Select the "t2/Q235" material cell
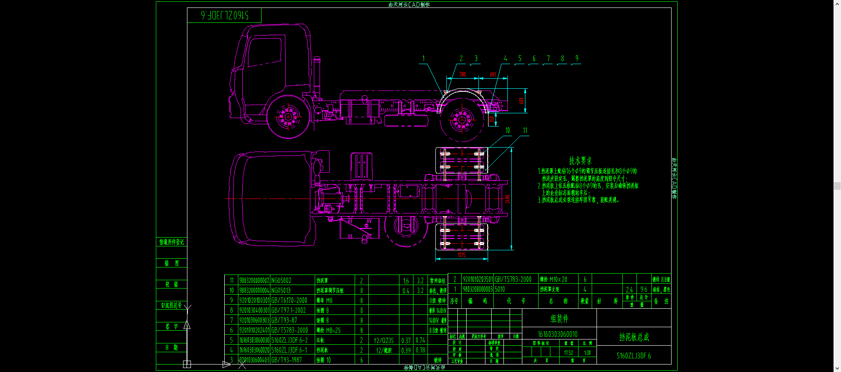 [x=384, y=340]
